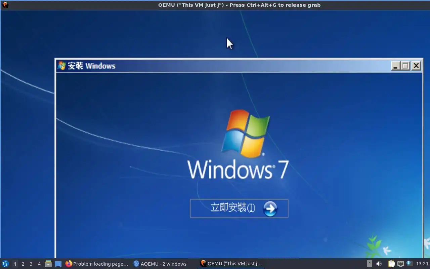Image resolution: width=430 pixels, height=269 pixels.
Task: Open the file manager from the taskbar
Action: 48,264
